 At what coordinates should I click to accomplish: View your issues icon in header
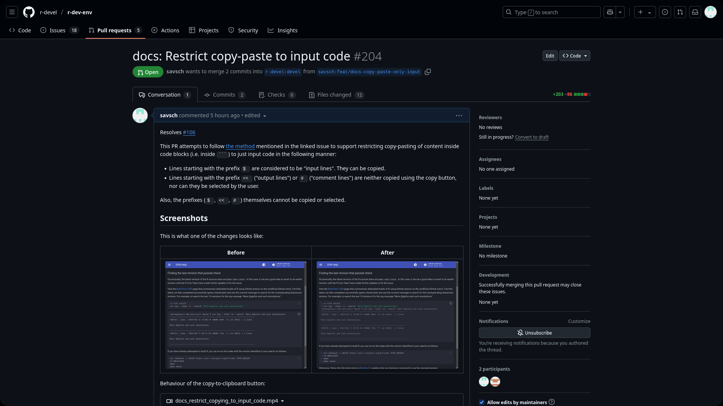click(x=665, y=12)
